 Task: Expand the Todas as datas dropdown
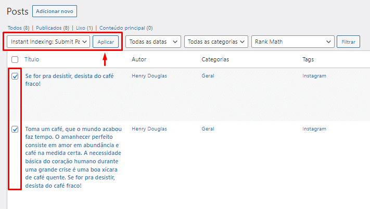coord(153,42)
